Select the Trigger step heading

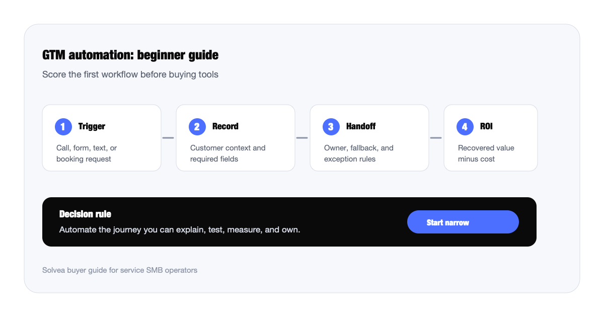coord(92,126)
